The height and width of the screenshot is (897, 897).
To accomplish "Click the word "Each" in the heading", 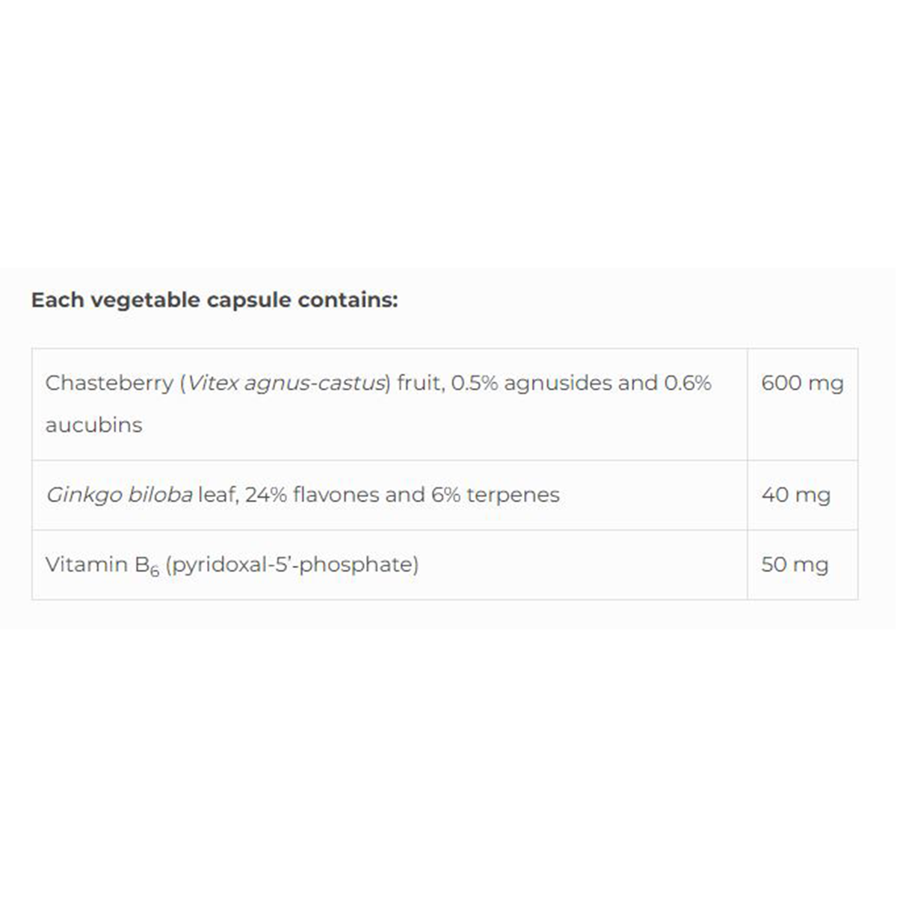I will (x=57, y=300).
